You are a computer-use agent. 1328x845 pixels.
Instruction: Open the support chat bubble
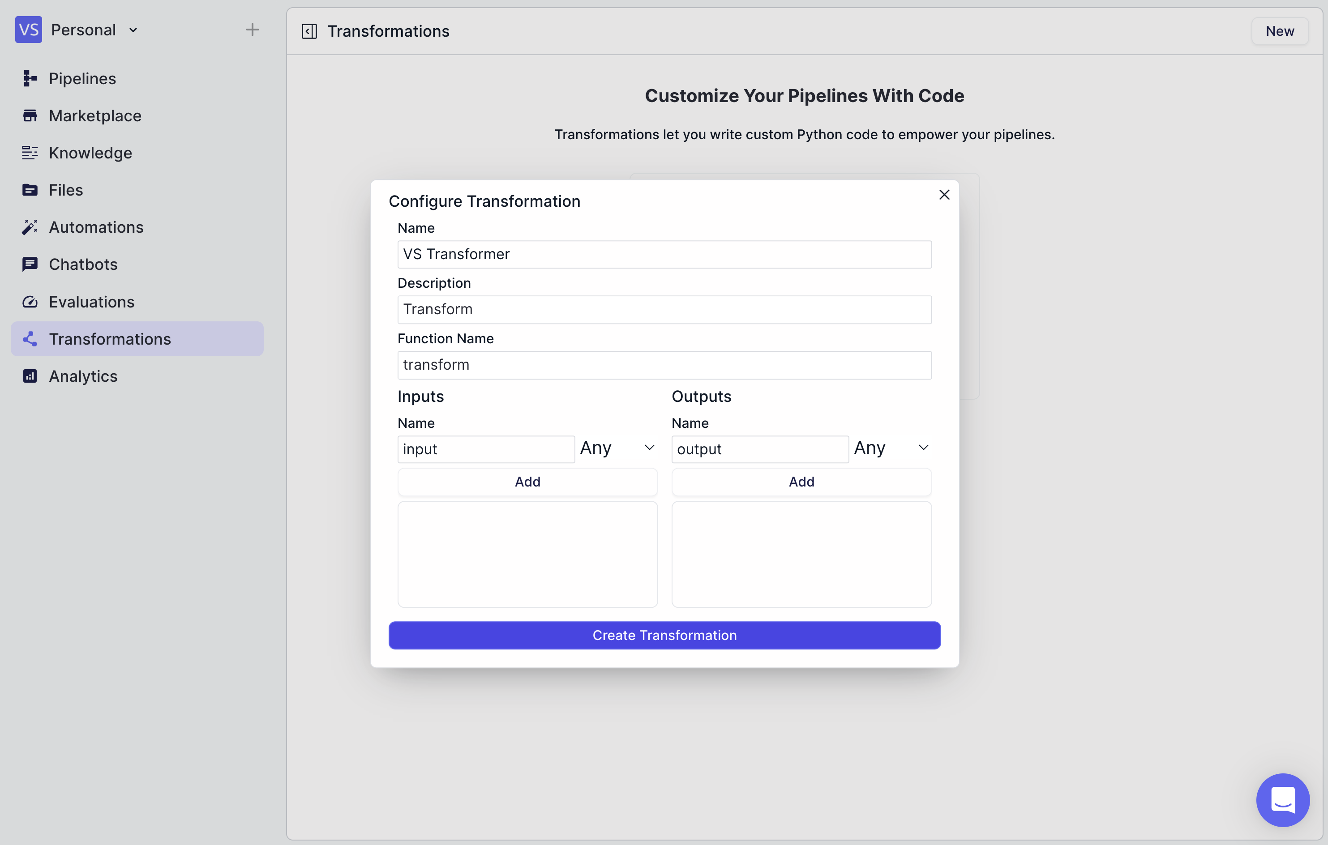(x=1282, y=799)
